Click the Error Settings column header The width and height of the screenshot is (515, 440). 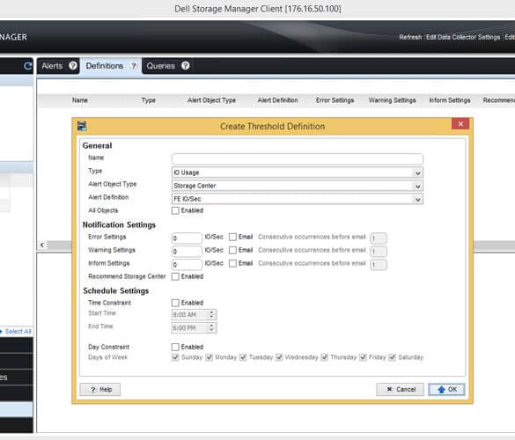(335, 100)
